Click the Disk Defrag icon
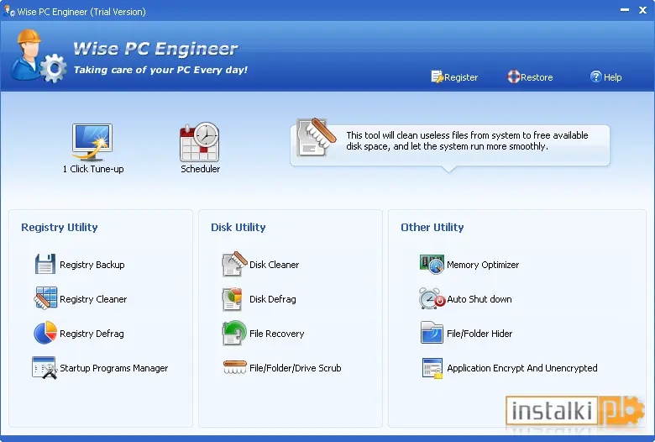This screenshot has height=442, width=655. [x=233, y=298]
